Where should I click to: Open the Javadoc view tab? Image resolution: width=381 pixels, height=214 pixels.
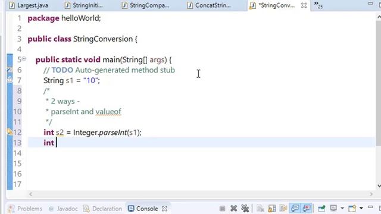(x=63, y=209)
